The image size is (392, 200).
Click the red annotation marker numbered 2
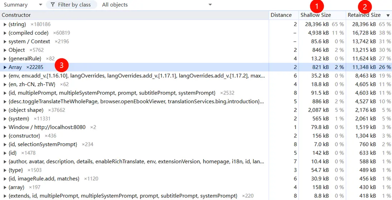click(365, 7)
